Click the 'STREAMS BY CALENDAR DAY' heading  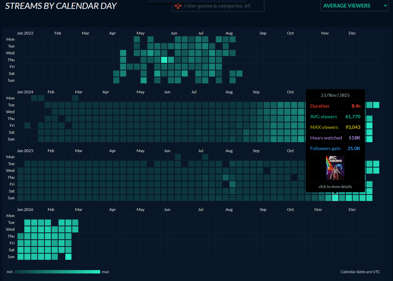61,6
